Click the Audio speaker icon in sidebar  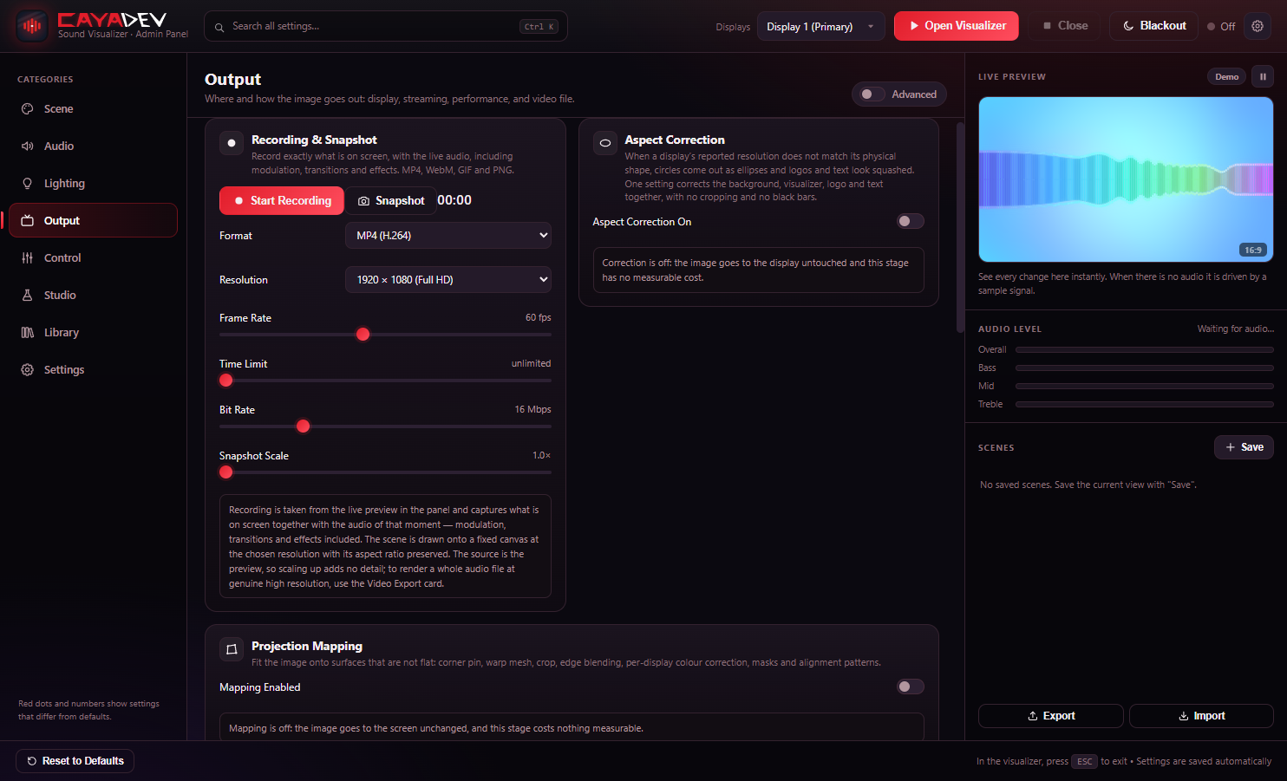pos(28,146)
